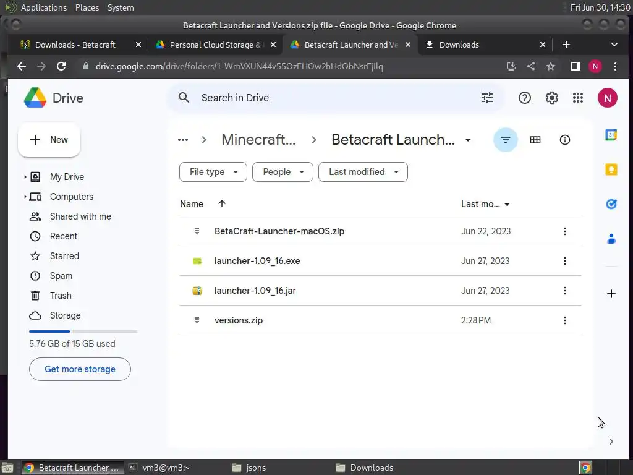Image resolution: width=633 pixels, height=475 pixels.
Task: Open Recent files section
Action: click(x=64, y=236)
